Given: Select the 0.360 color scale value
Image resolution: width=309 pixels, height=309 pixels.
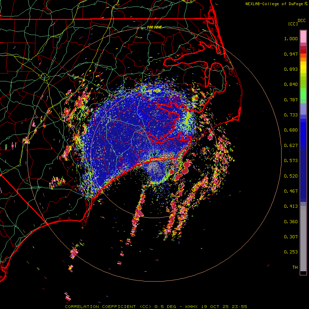Looking at the screenshot, I should click(291, 222).
